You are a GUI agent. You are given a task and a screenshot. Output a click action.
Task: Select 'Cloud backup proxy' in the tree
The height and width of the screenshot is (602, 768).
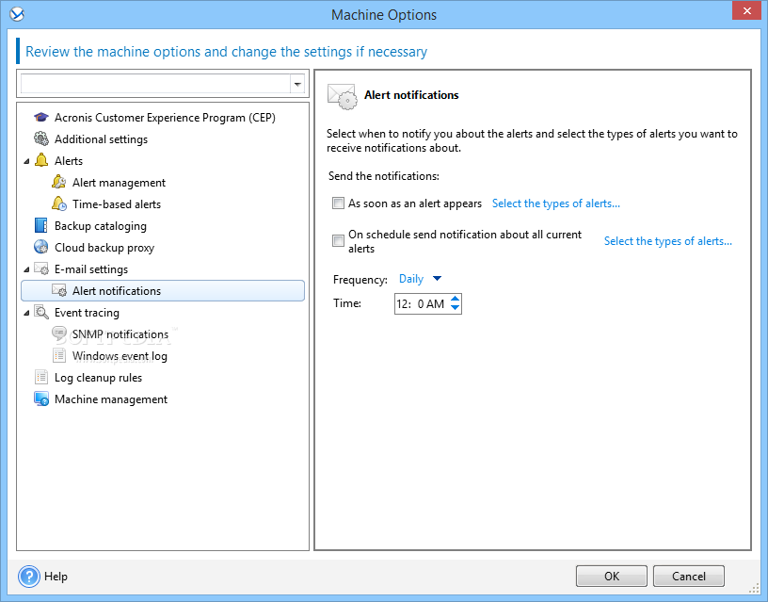point(104,248)
